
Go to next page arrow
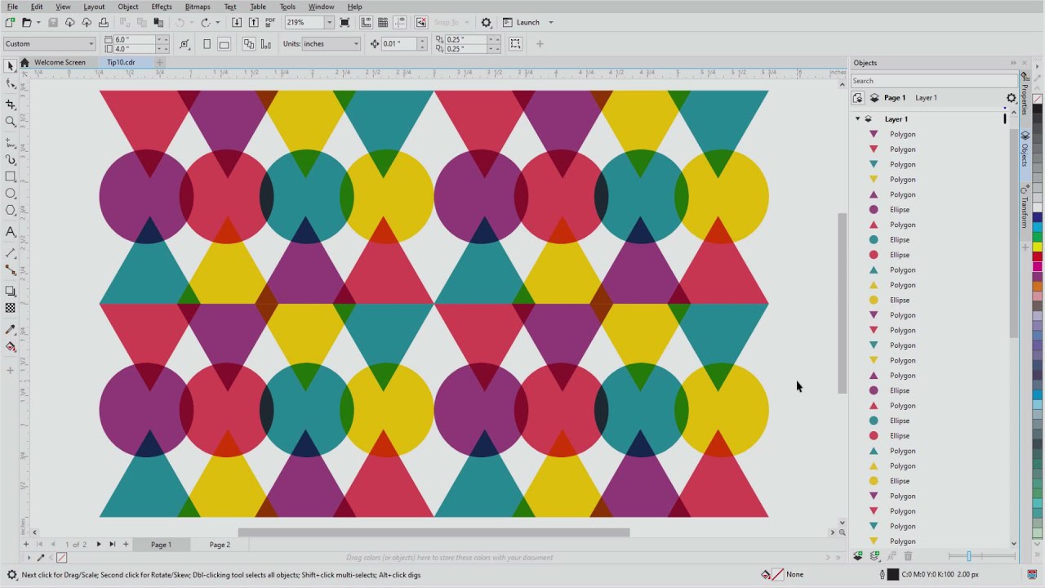pyautogui.click(x=99, y=545)
